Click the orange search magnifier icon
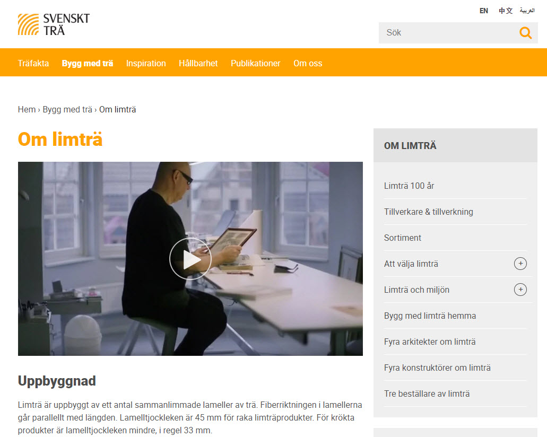Image resolution: width=547 pixels, height=437 pixels. [525, 33]
